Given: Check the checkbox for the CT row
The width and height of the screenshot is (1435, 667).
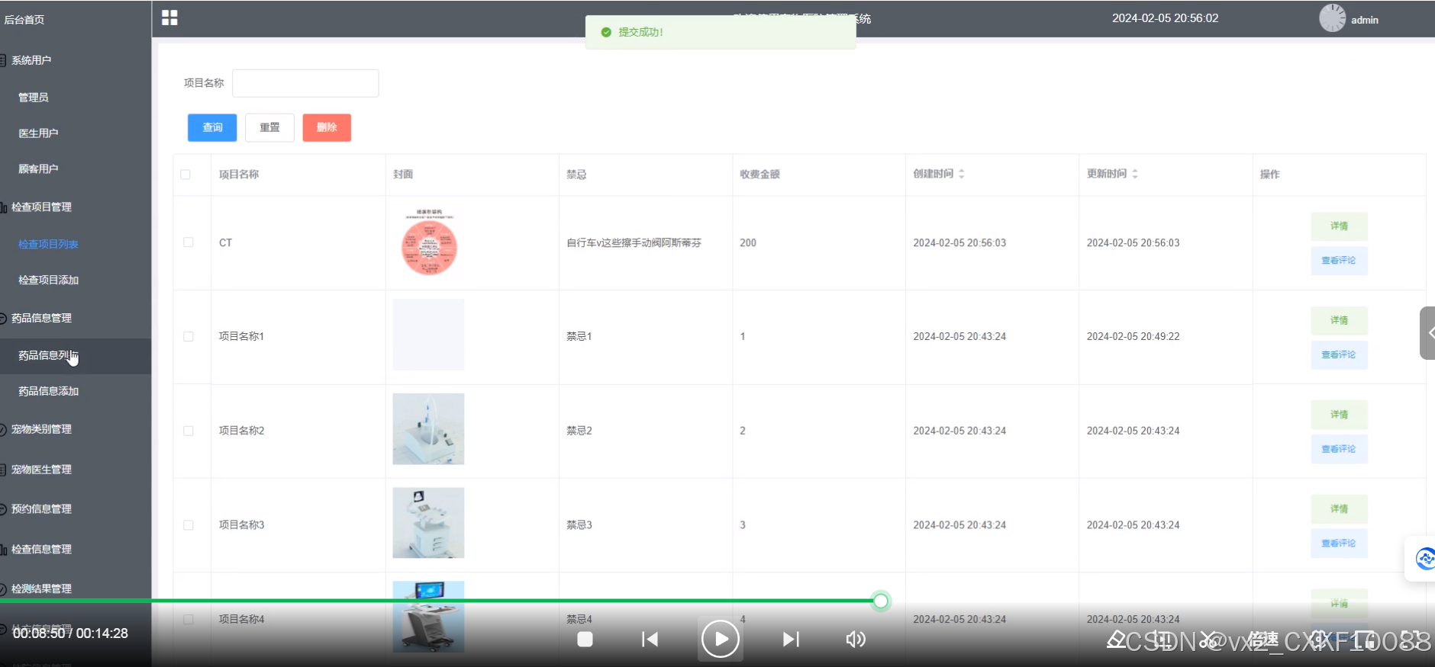Looking at the screenshot, I should tap(189, 242).
